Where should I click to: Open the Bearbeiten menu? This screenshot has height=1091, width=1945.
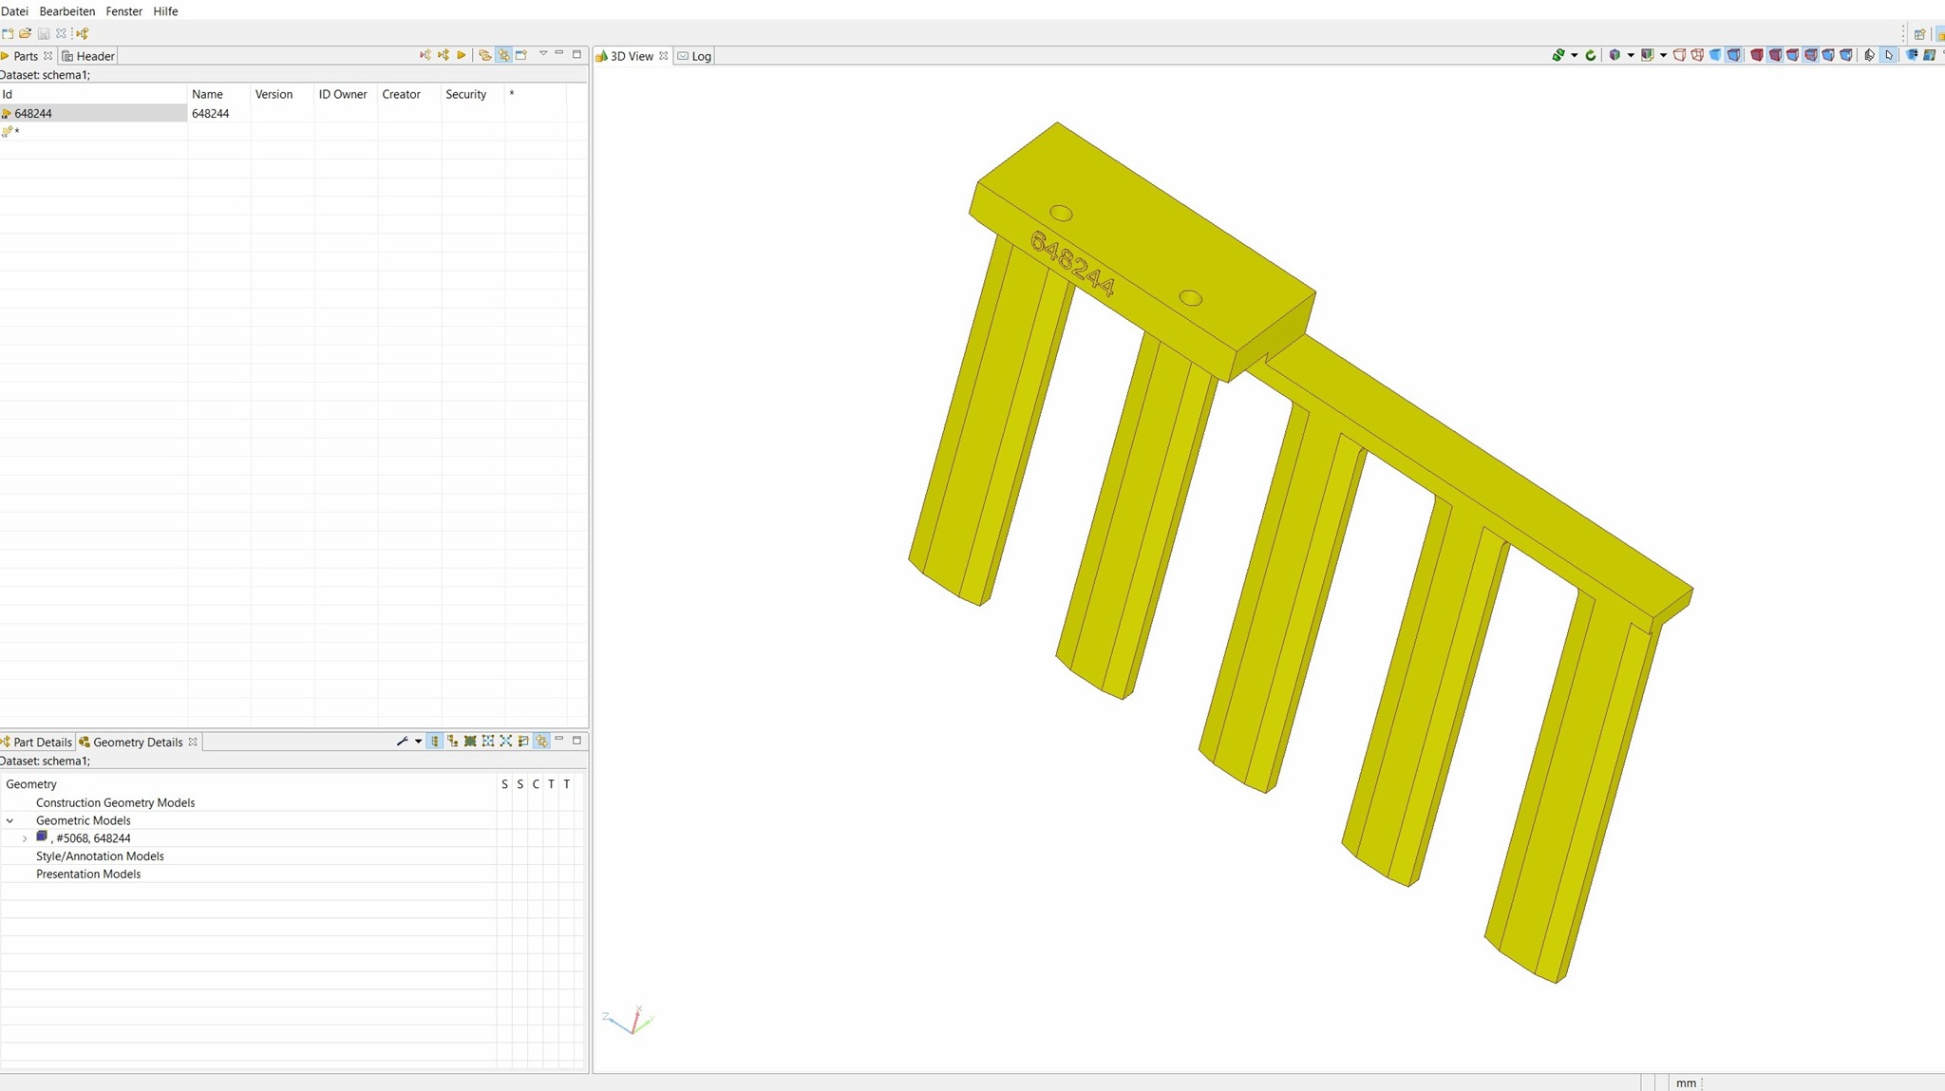tap(66, 11)
